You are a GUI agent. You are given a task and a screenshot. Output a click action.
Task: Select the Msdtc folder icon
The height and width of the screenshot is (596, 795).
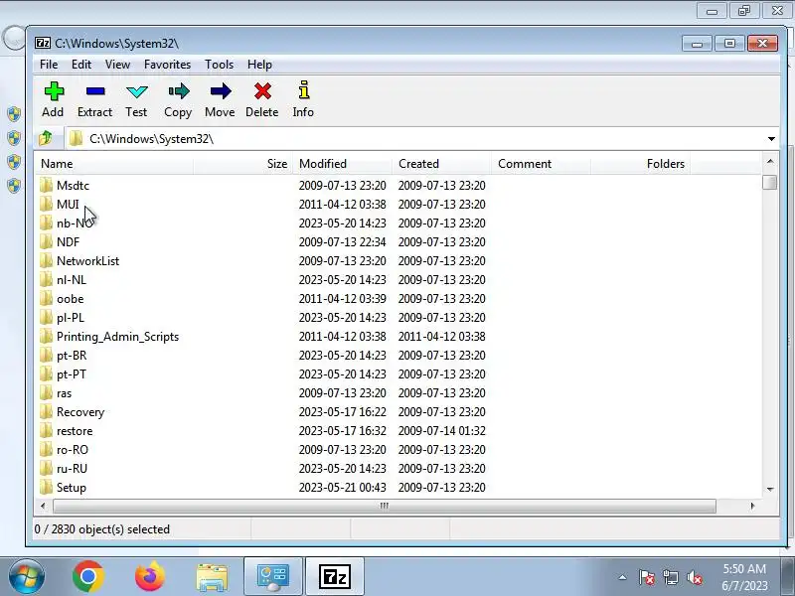click(46, 185)
